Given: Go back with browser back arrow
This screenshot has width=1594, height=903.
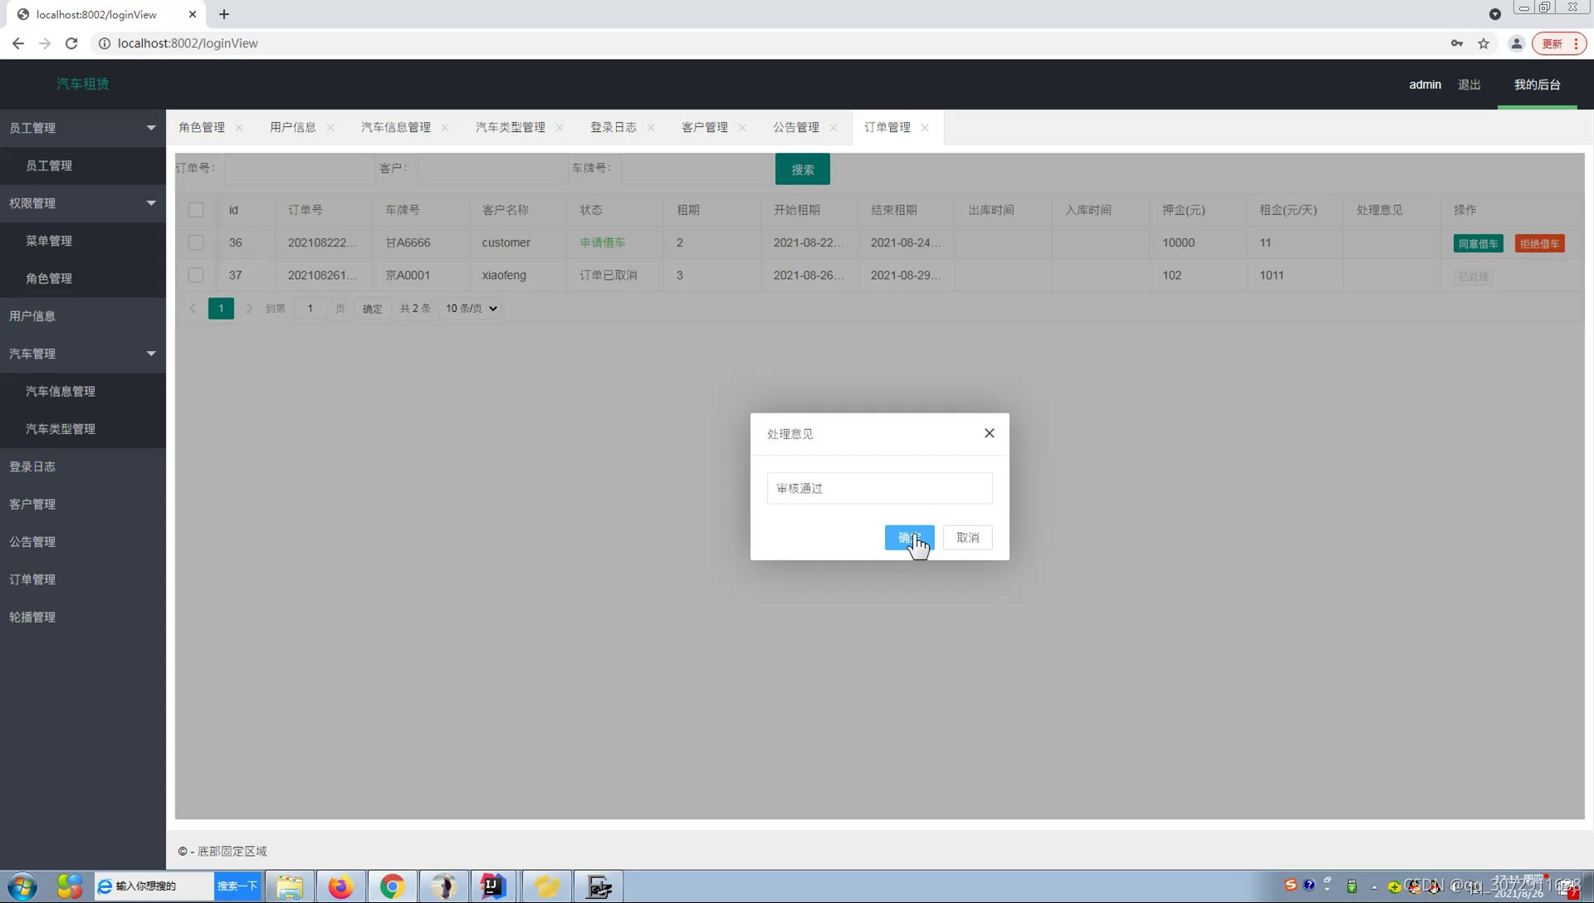Looking at the screenshot, I should [18, 43].
